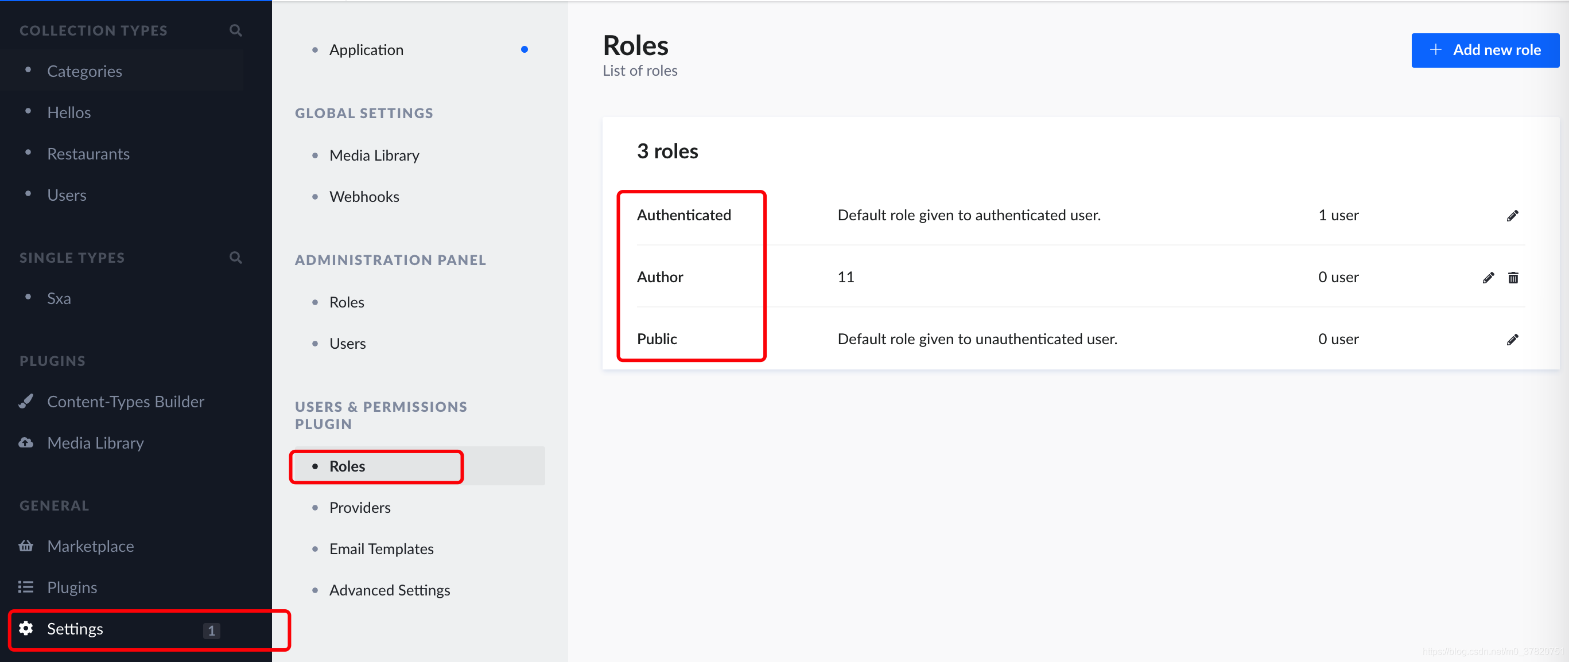Image resolution: width=1569 pixels, height=662 pixels.
Task: Select Restaurants collection type
Action: 88,154
